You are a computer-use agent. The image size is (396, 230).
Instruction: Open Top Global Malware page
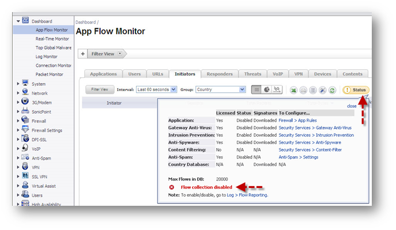(54, 47)
